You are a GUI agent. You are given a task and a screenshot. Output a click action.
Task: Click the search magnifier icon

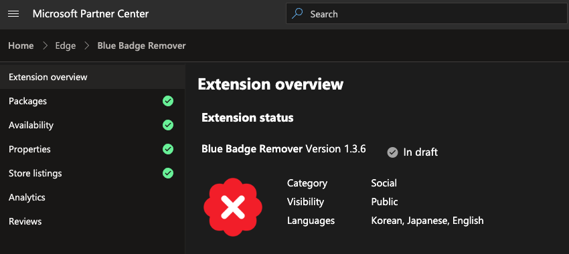click(x=297, y=14)
